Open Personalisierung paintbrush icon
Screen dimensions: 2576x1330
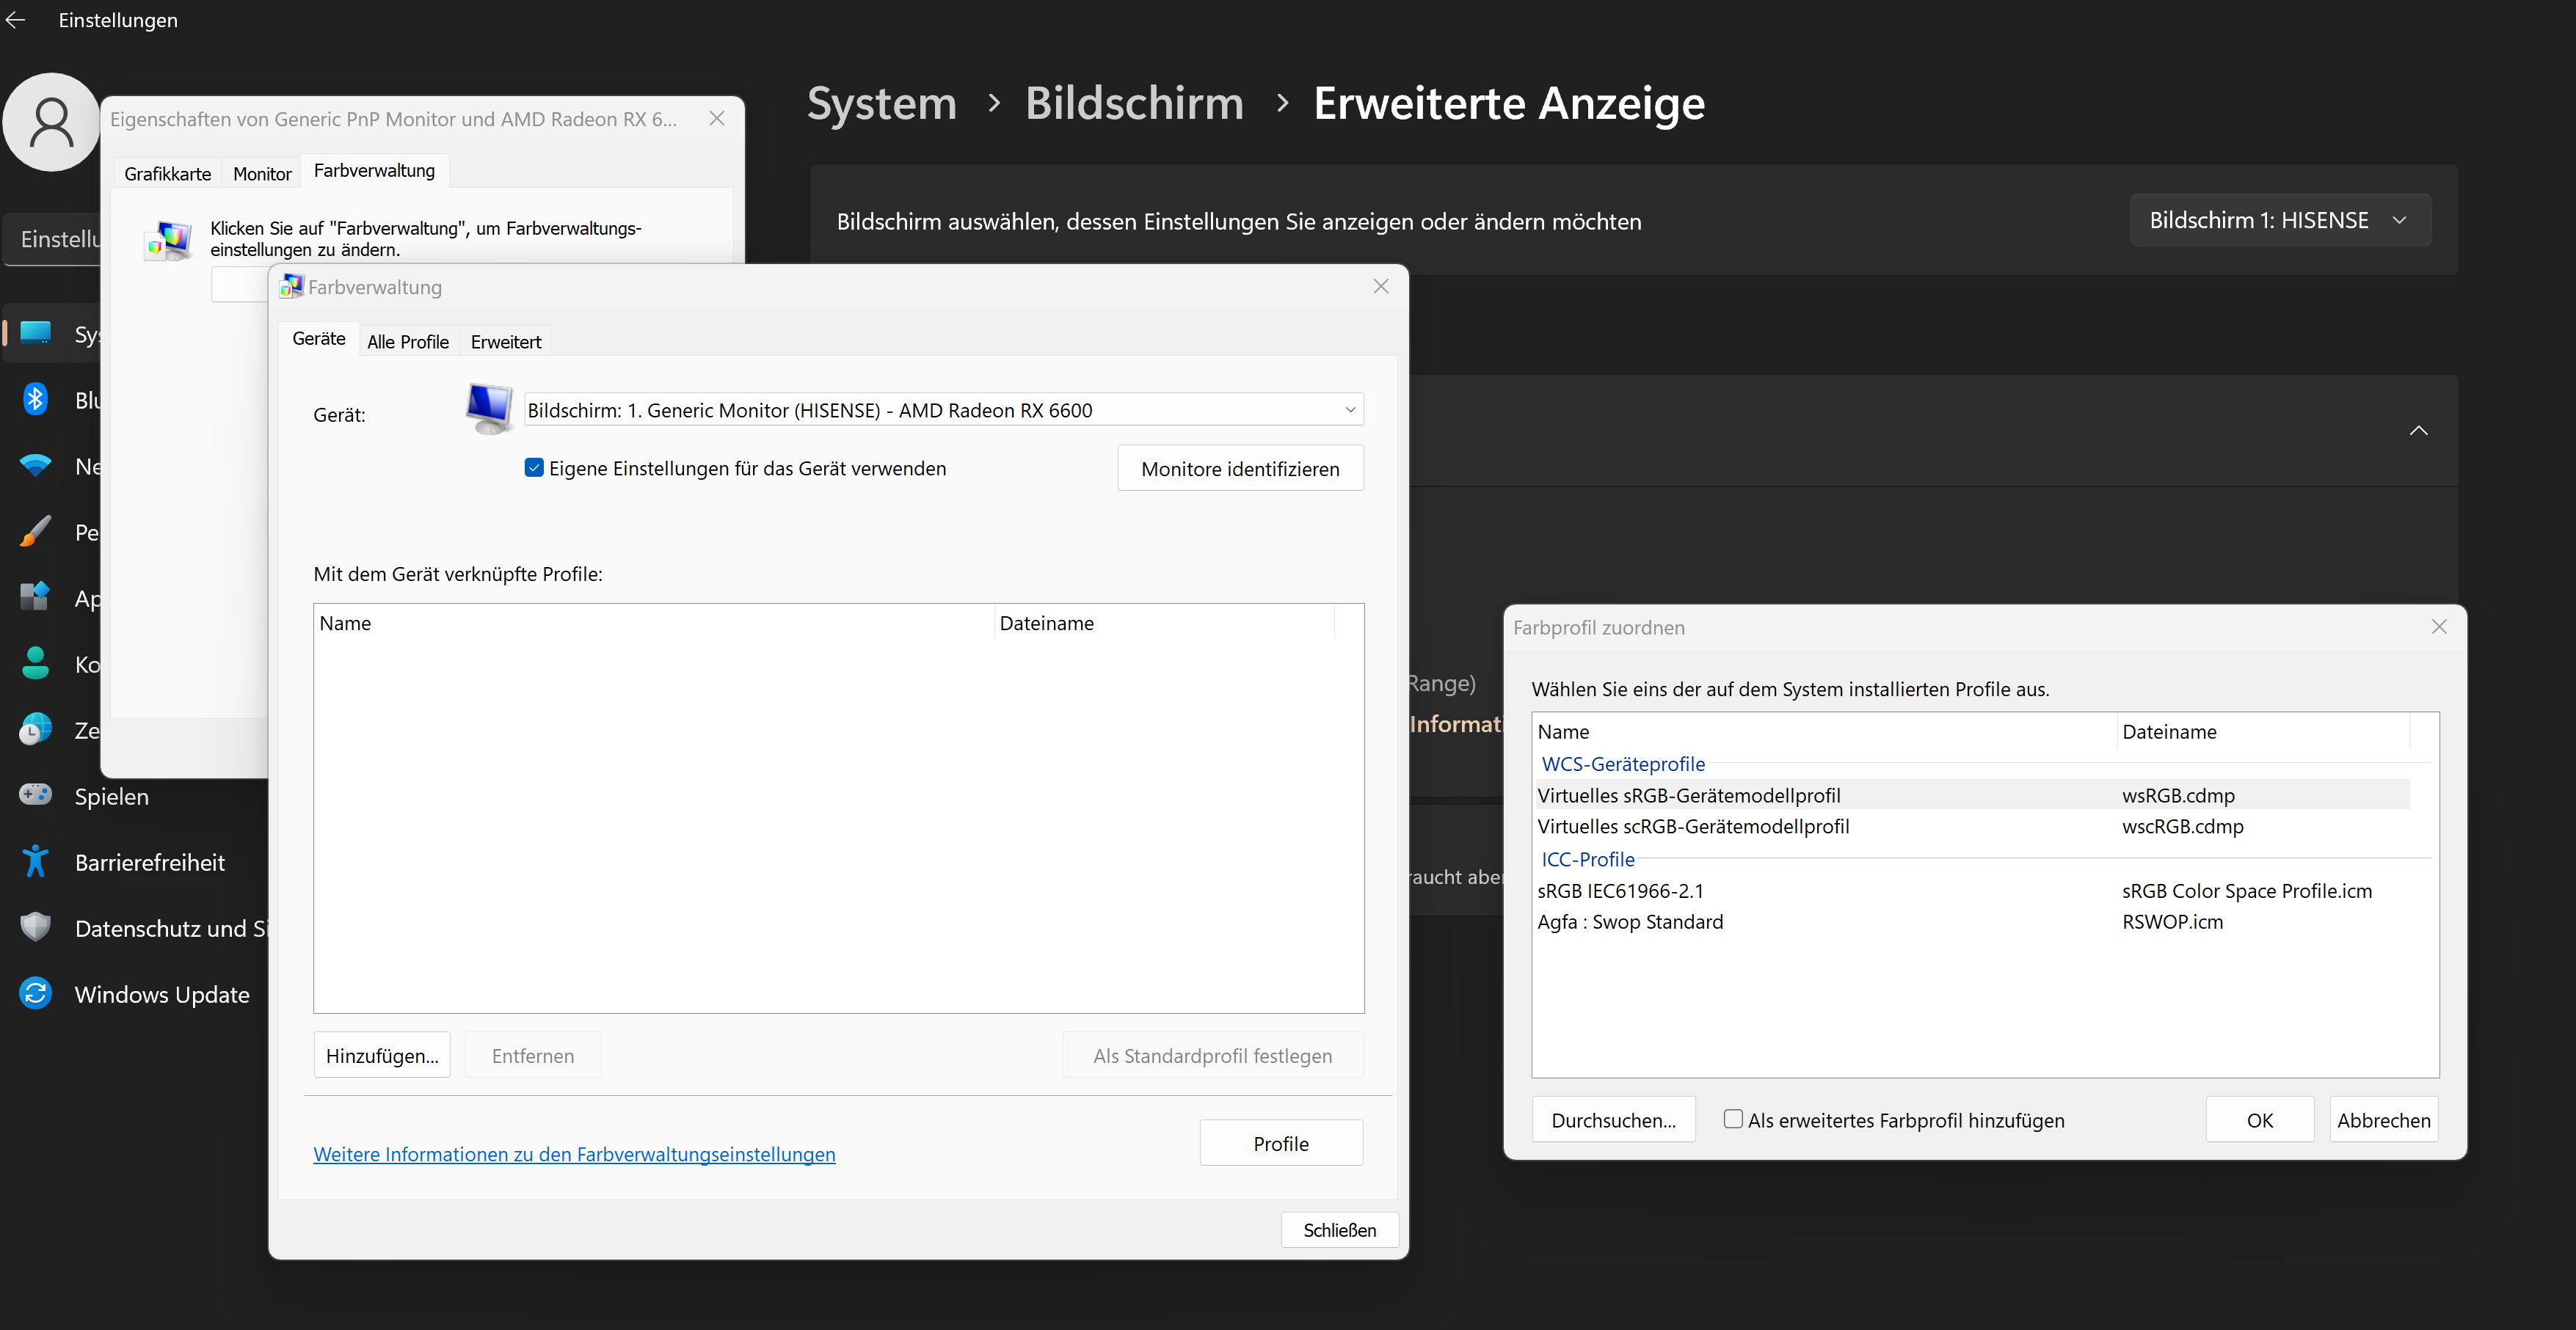tap(36, 530)
